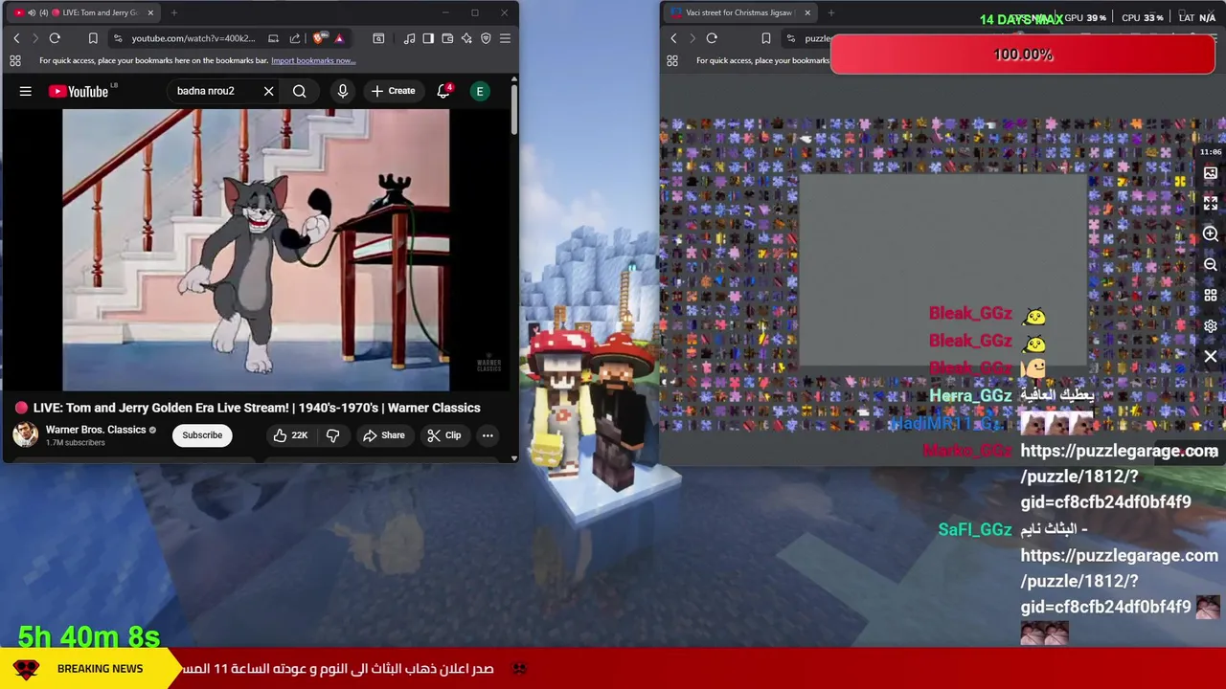Image resolution: width=1226 pixels, height=689 pixels.
Task: Go back in the YouTube browser window
Action: pyautogui.click(x=16, y=38)
